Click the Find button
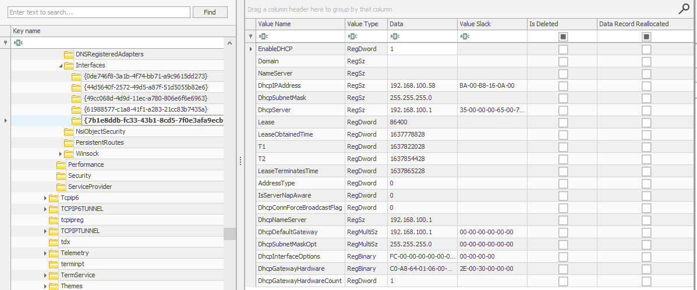The width and height of the screenshot is (697, 290). coord(210,12)
